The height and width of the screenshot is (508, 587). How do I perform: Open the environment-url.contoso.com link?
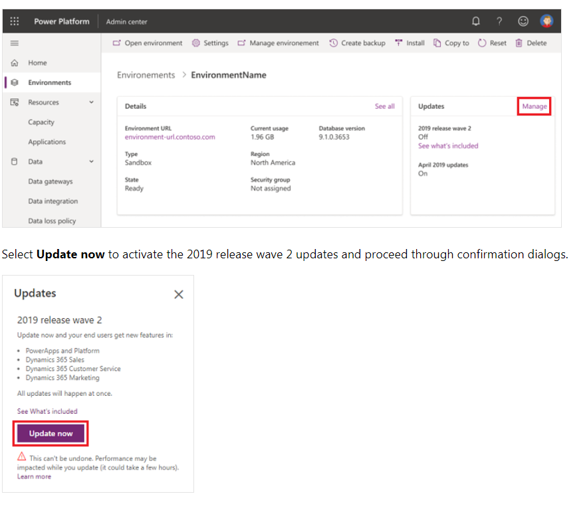170,137
